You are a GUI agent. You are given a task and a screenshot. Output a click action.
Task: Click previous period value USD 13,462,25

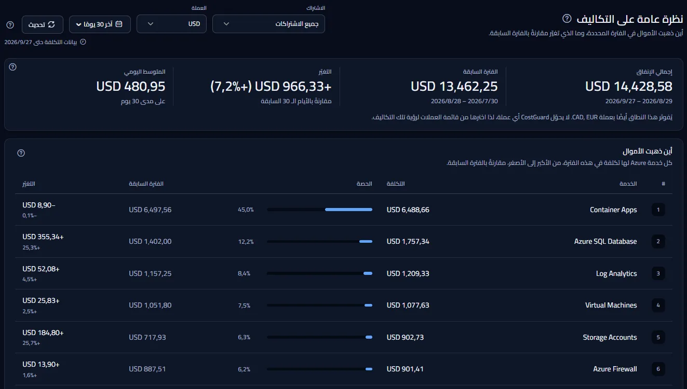[454, 86]
